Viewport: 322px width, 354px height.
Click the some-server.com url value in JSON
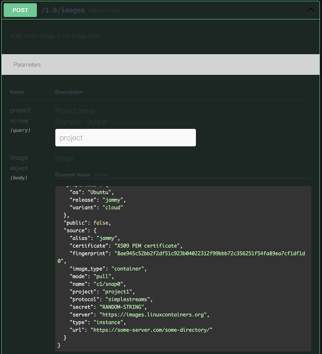[x=151, y=330]
